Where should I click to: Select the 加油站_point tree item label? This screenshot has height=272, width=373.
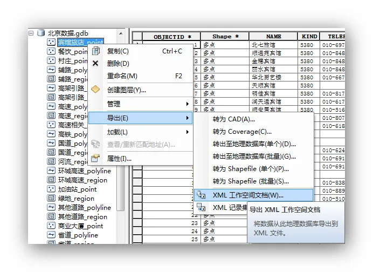[x=77, y=189]
